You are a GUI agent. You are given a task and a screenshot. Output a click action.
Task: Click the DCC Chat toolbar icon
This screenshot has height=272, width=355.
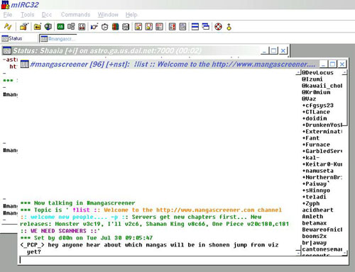pyautogui.click(x=149, y=27)
